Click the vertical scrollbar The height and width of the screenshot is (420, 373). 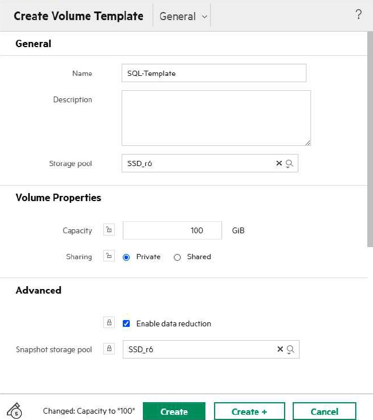370,139
